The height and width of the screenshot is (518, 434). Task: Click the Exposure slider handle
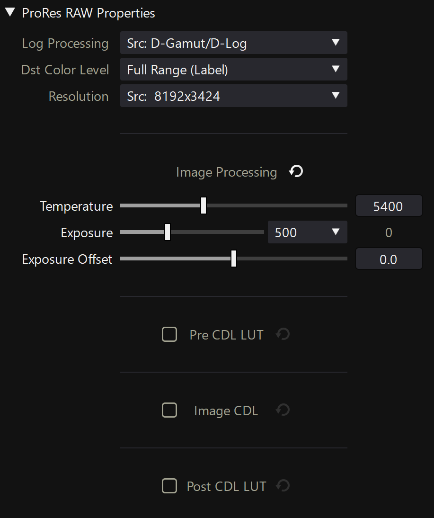coord(168,232)
